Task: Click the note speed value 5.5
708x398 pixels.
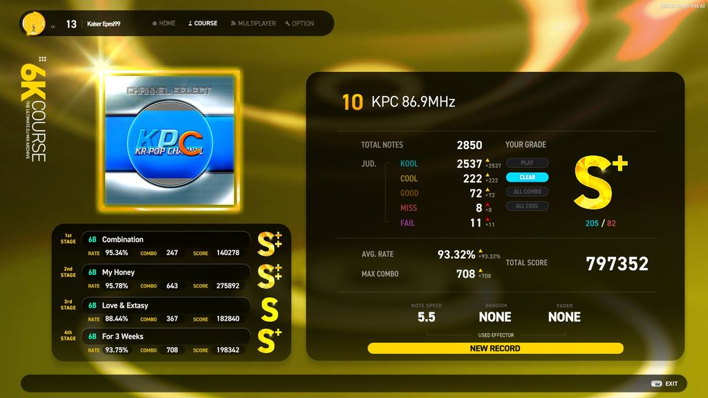Action: coord(426,316)
